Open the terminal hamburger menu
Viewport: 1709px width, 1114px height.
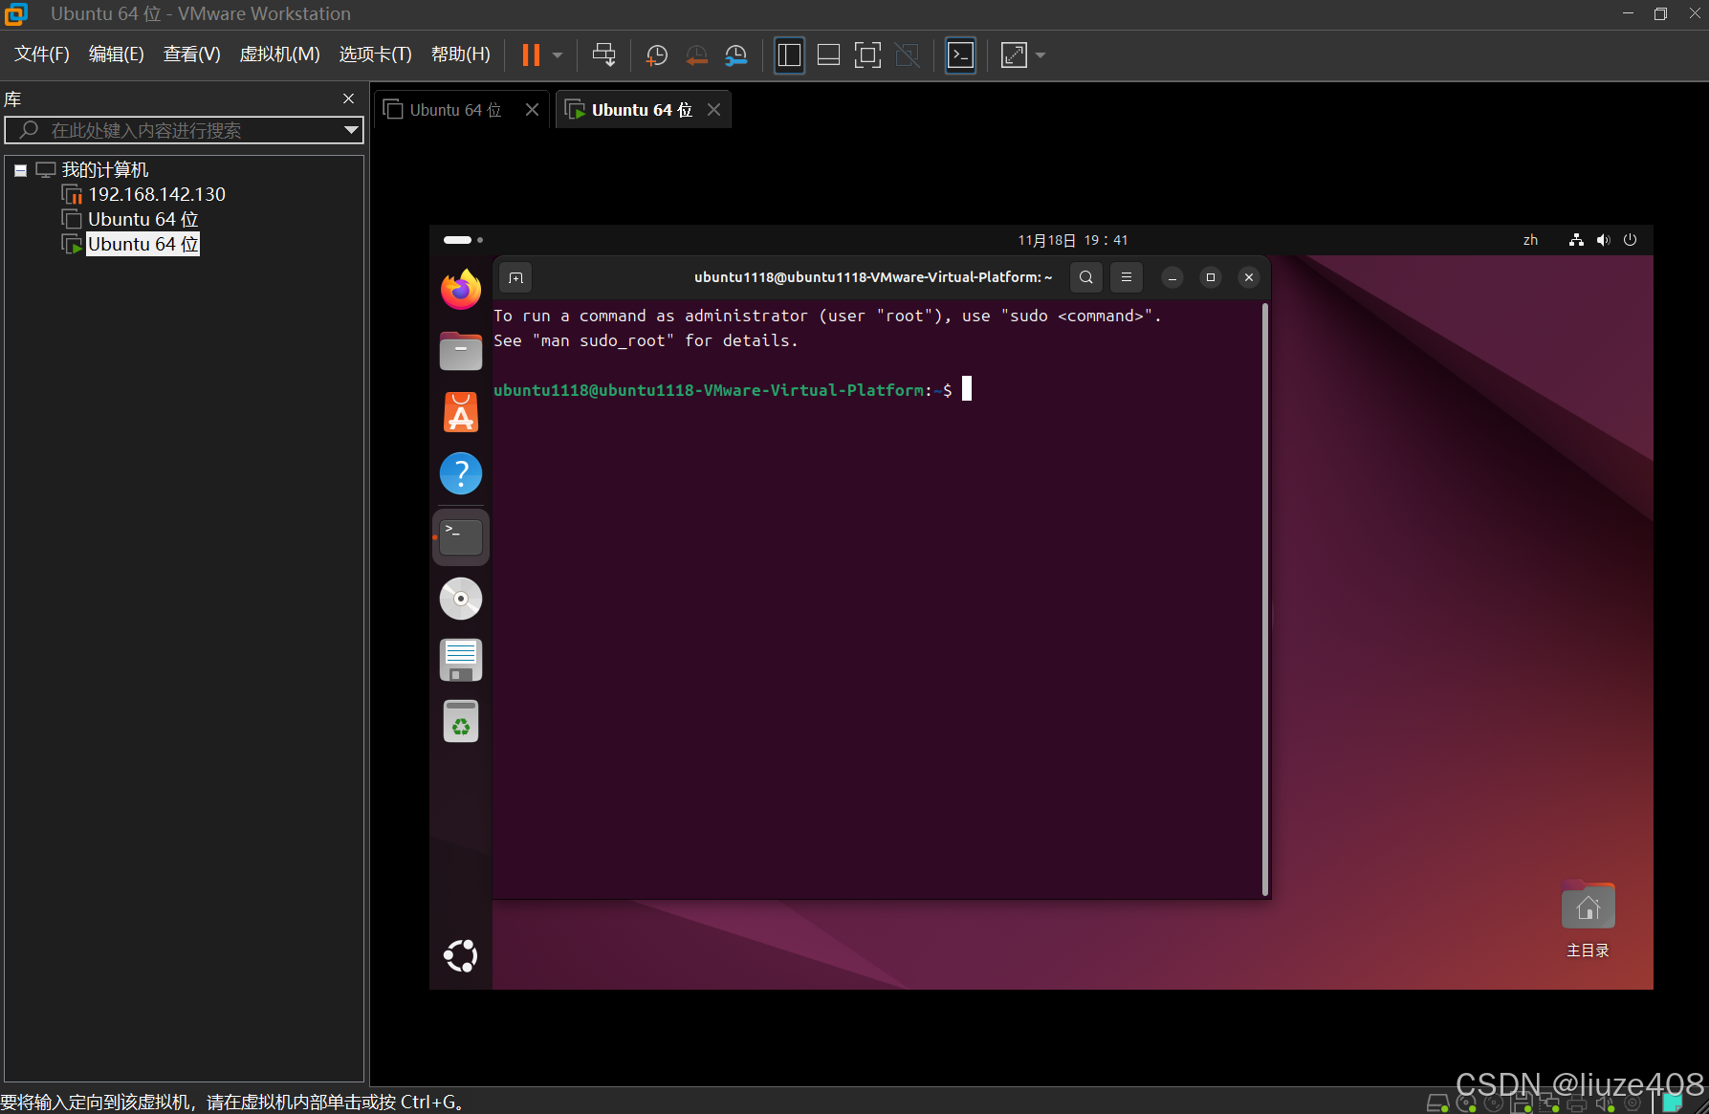click(x=1126, y=277)
